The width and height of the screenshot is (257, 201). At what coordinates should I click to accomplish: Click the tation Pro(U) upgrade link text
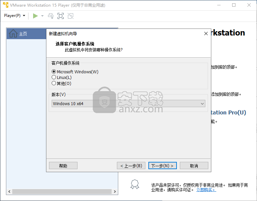(229, 112)
